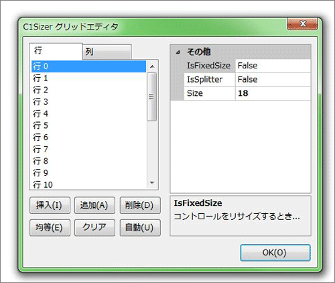Select 行 4 in the list
The height and width of the screenshot is (283, 335).
click(x=88, y=114)
